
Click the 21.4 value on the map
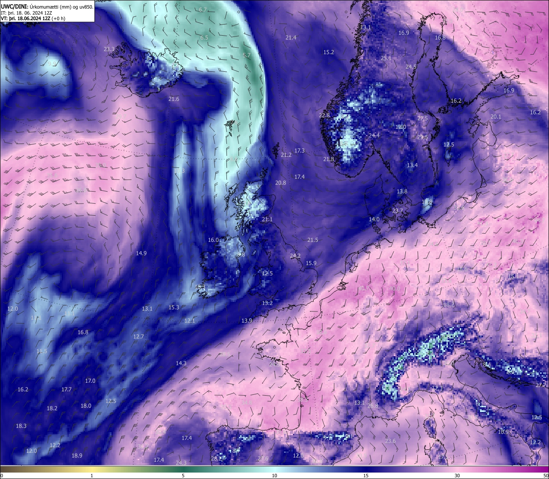291,38
